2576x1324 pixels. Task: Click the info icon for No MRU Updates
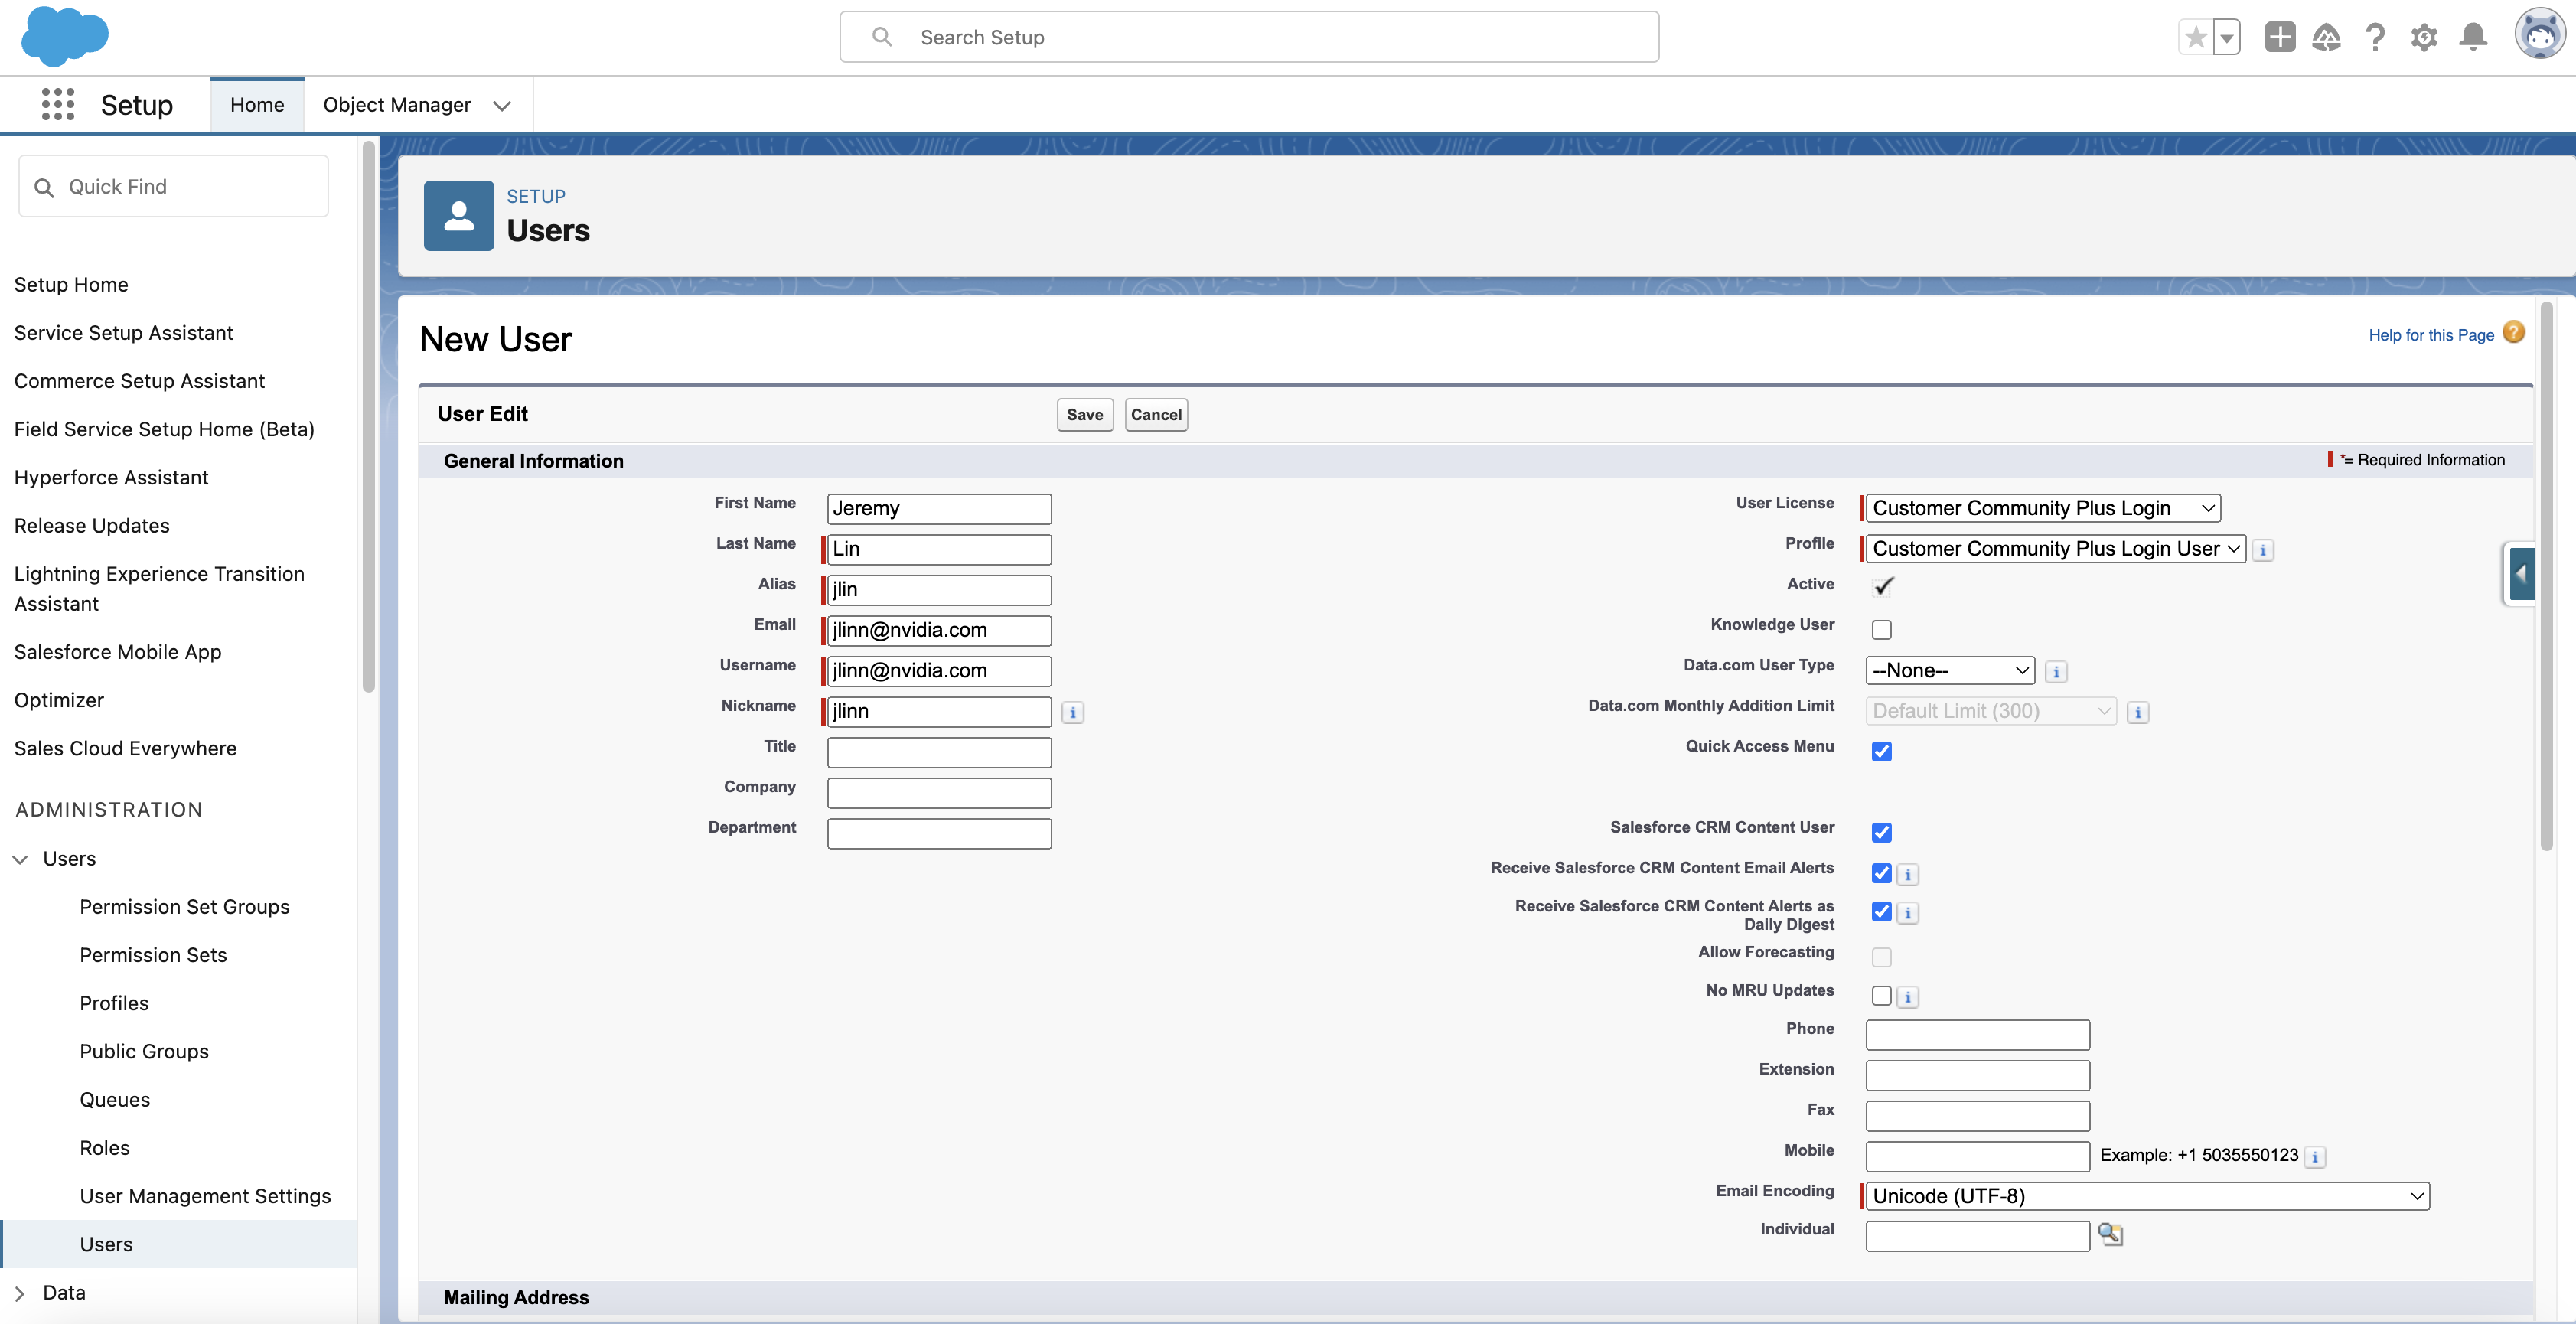pyautogui.click(x=1908, y=997)
